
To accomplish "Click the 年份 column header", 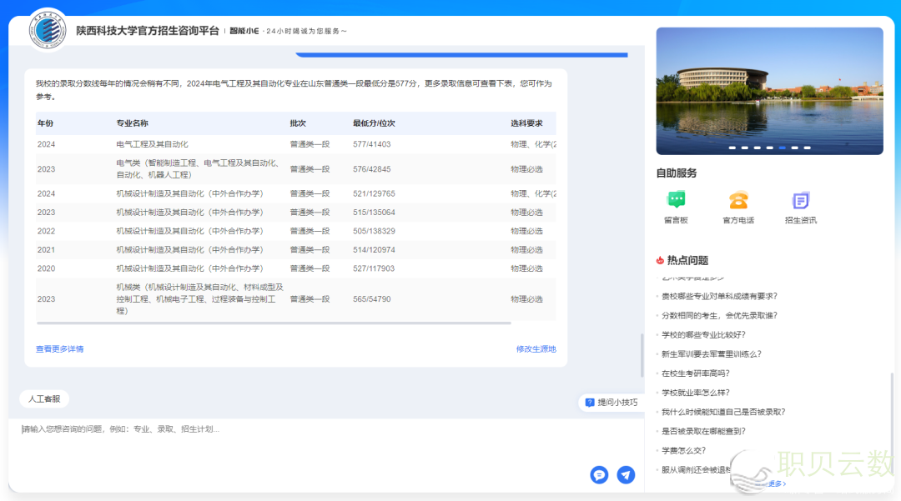I will coord(45,123).
